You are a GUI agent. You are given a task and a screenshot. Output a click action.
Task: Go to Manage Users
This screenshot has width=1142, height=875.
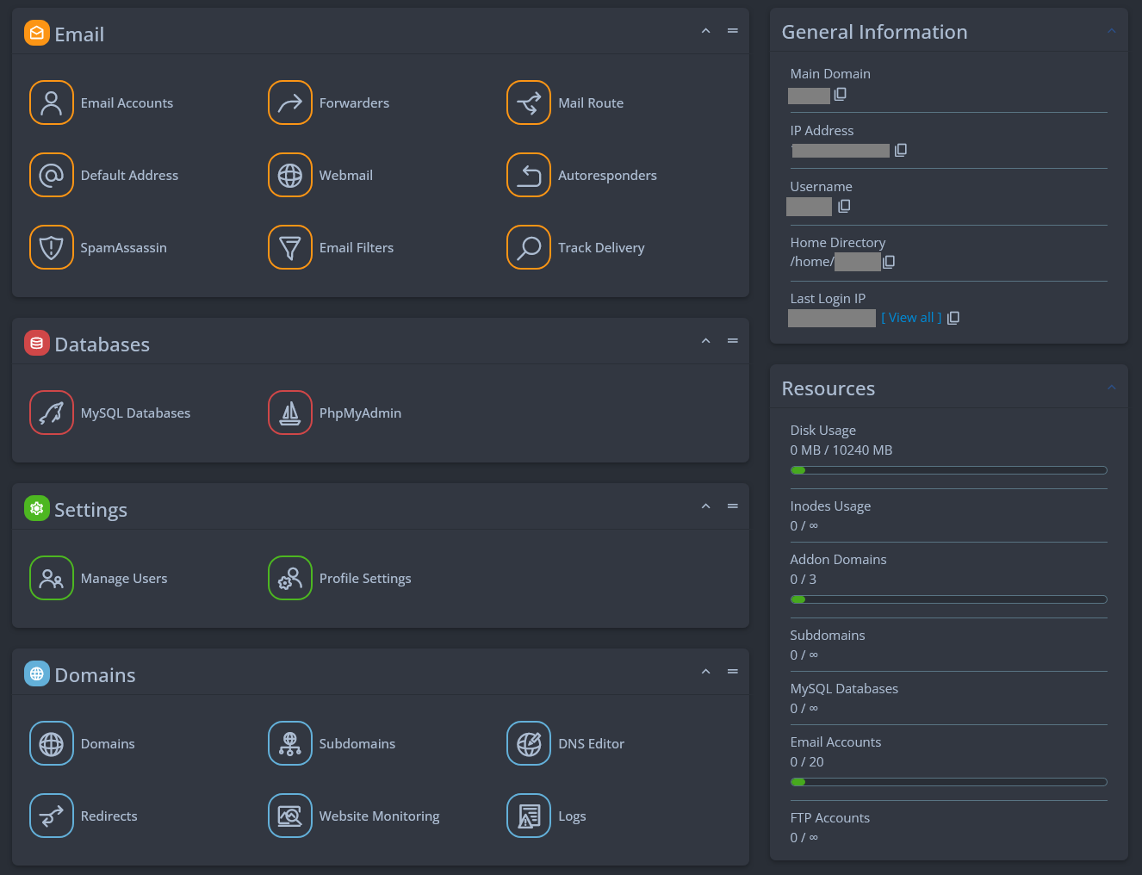pyautogui.click(x=123, y=578)
